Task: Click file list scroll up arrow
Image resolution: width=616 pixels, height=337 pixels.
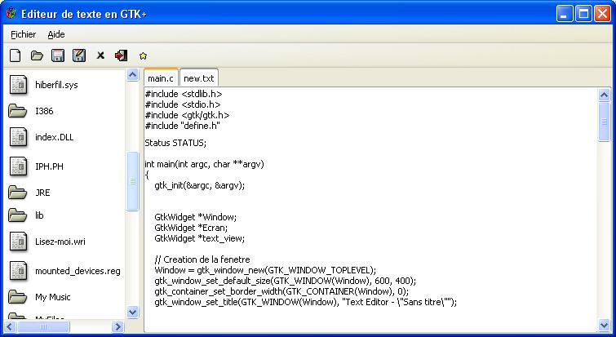Action: click(133, 75)
